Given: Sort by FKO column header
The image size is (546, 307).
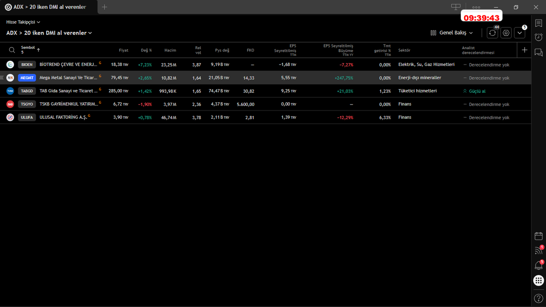Looking at the screenshot, I should pos(250,50).
